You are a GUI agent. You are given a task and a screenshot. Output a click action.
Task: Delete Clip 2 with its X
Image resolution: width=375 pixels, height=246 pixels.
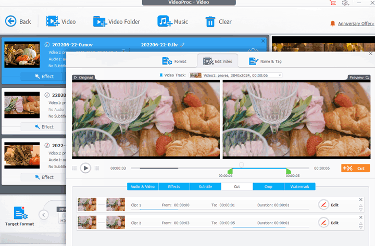tap(361, 217)
